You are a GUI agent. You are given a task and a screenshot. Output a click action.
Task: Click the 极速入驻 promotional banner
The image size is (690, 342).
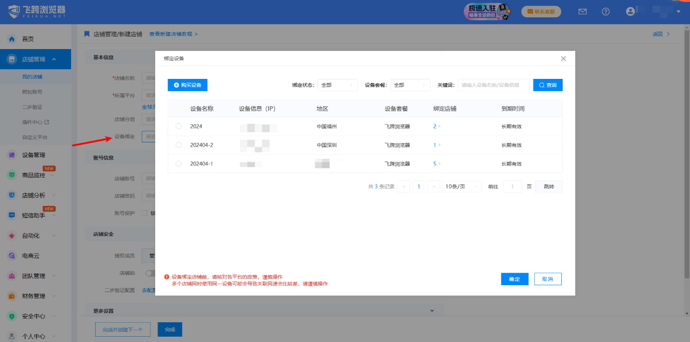pos(486,11)
